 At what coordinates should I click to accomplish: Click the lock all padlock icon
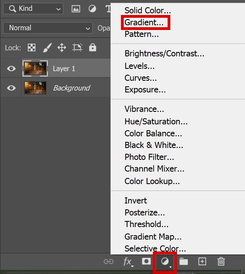pos(93,47)
